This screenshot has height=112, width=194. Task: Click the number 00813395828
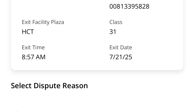pos(129,6)
